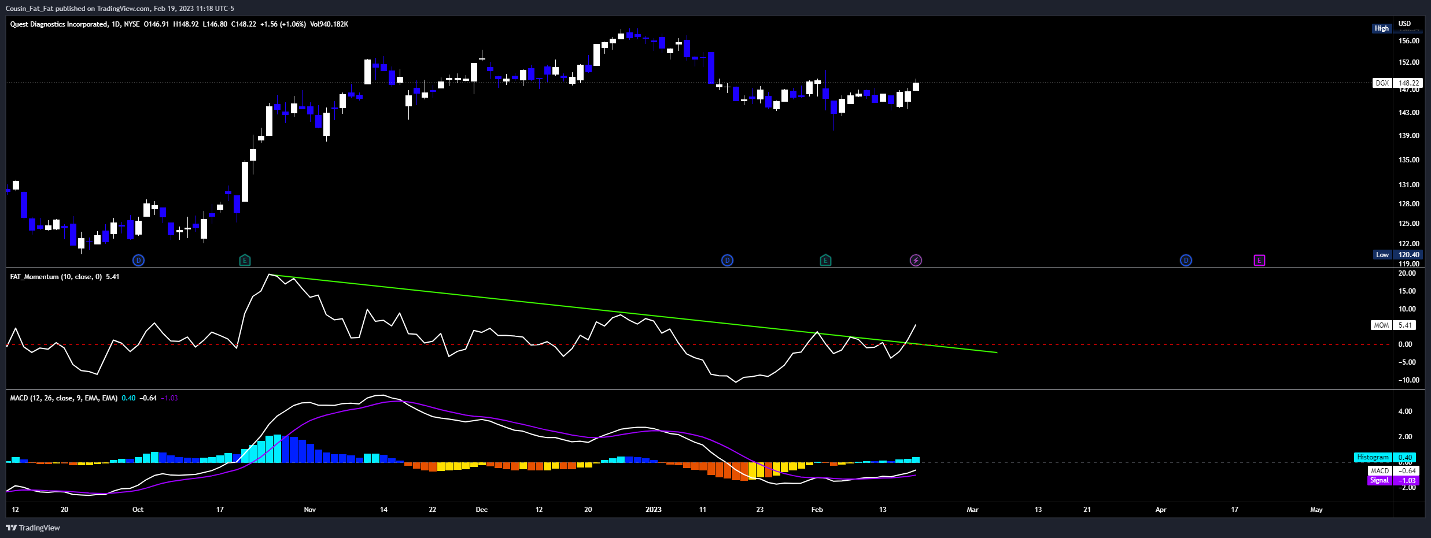Click the 20.00 value on the momentum axis
The width and height of the screenshot is (1431, 538).
[x=1407, y=273]
